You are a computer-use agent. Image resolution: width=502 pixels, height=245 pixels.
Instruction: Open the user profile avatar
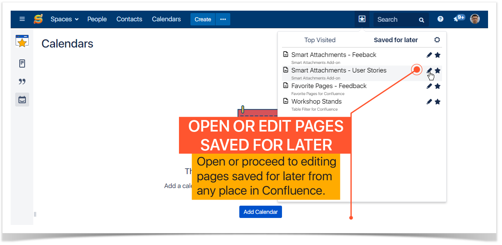click(x=475, y=19)
